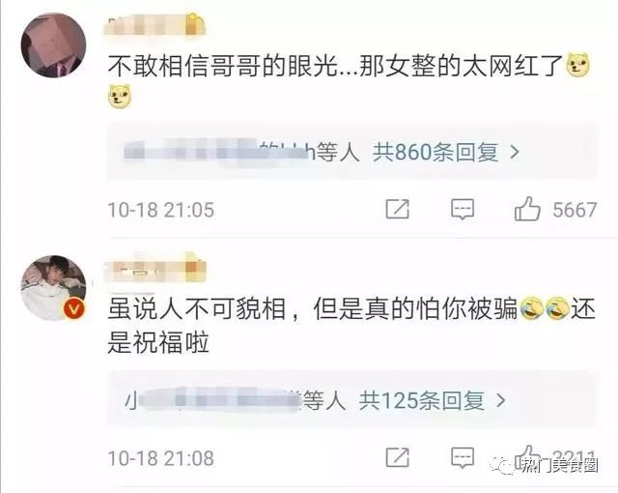Tap the orange V verified badge
The image size is (618, 493).
click(x=74, y=308)
